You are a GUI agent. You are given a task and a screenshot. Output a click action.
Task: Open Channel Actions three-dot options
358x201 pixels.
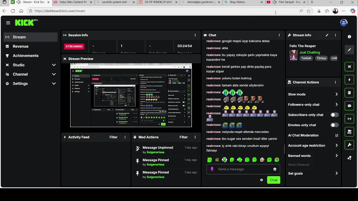[x=335, y=82]
